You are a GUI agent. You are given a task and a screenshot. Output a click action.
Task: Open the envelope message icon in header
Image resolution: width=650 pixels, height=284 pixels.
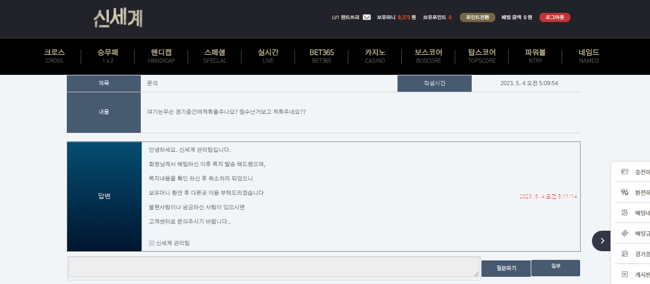tap(366, 17)
